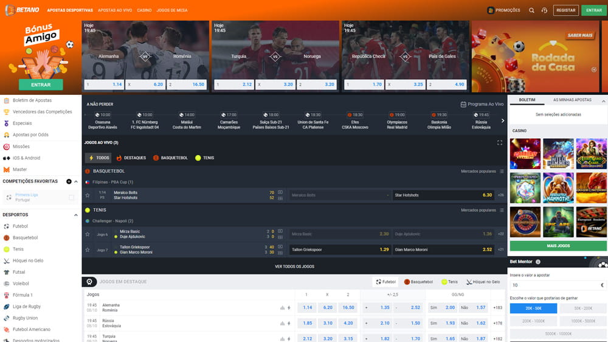This screenshot has width=608, height=342.
Task: Click the header Entrar button
Action: coord(593,10)
